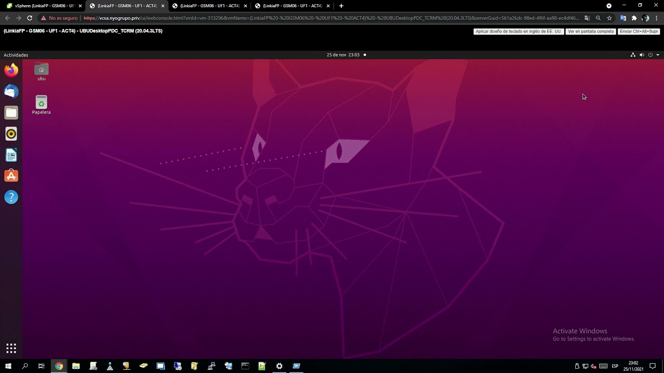Open the Google Translate extension

coord(623,18)
